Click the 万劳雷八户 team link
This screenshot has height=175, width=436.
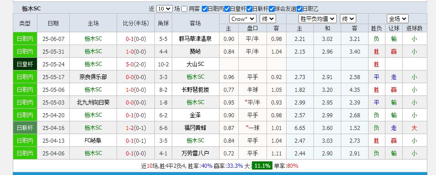click(x=195, y=153)
